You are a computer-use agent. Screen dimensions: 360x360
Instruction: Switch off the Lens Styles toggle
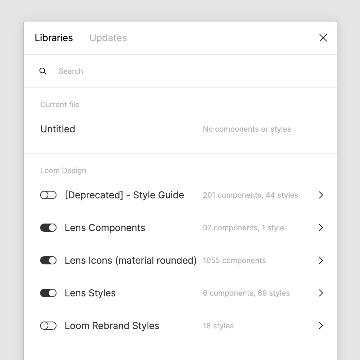48,293
